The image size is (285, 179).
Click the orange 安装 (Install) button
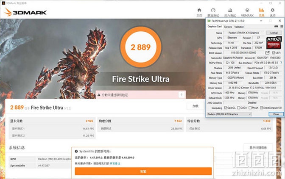click(x=143, y=171)
